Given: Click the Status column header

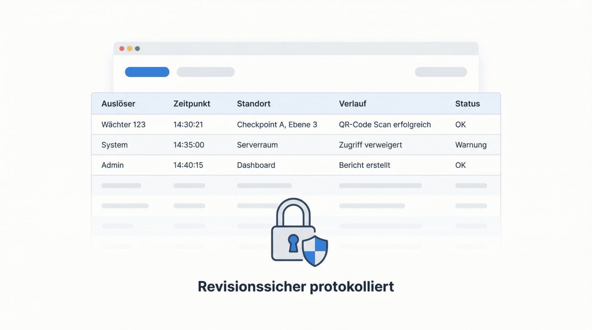Looking at the screenshot, I should click(468, 104).
